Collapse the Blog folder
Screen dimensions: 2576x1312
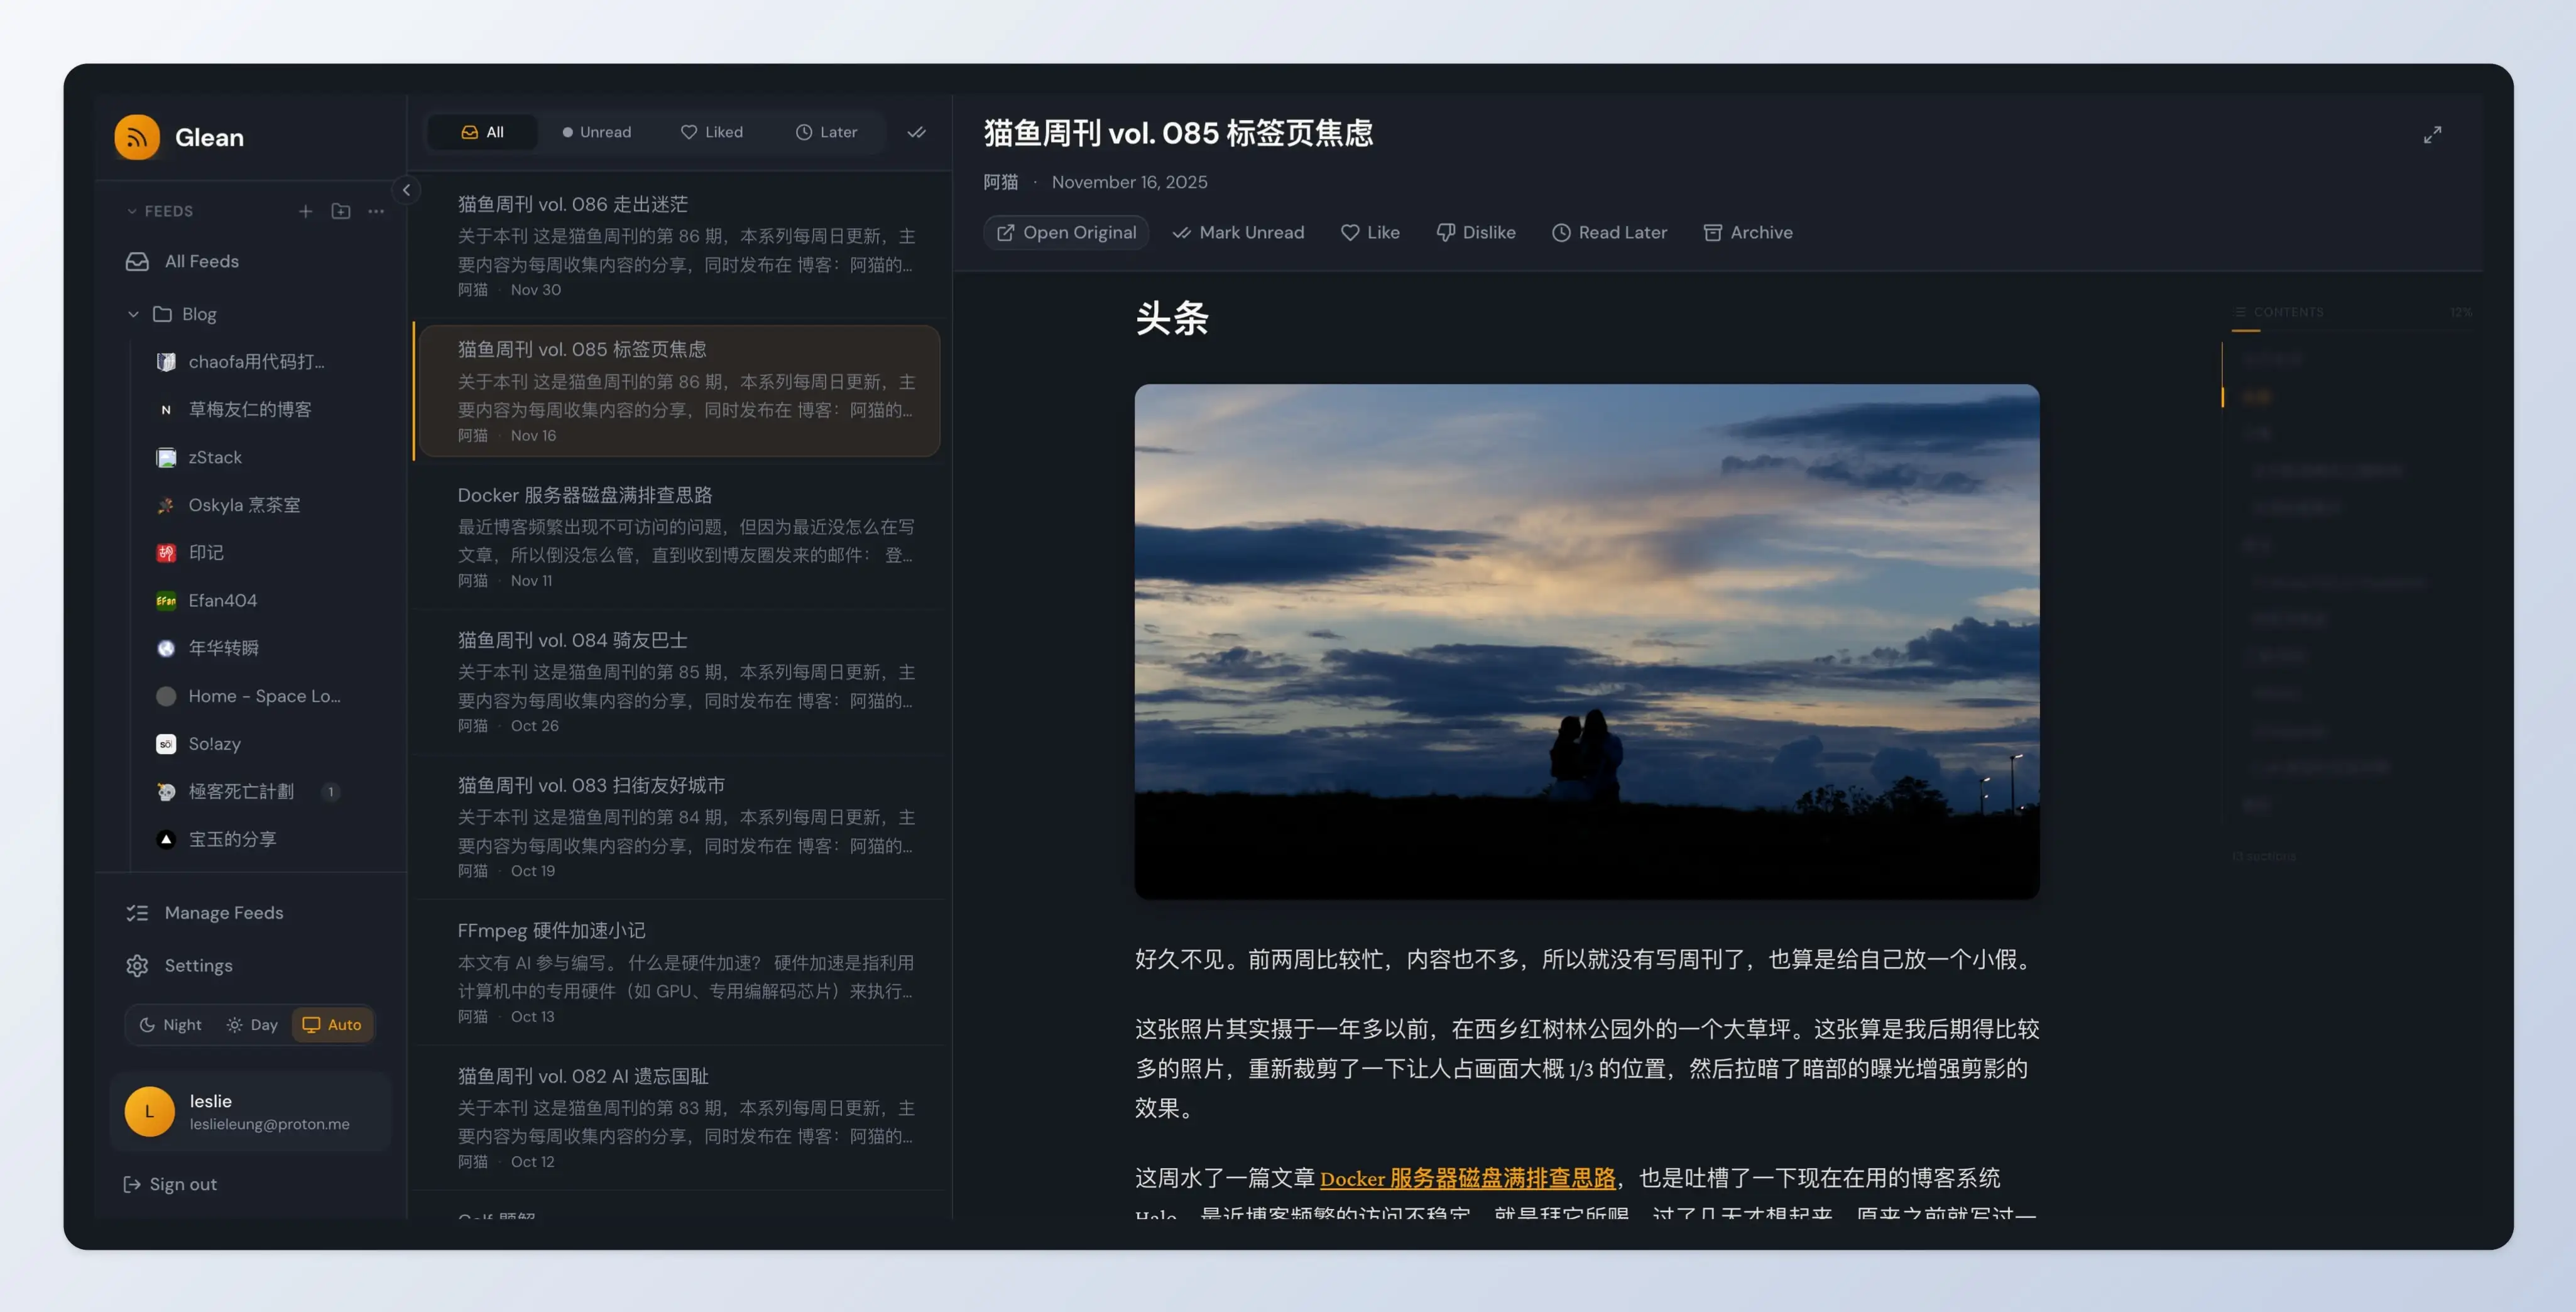(x=134, y=313)
